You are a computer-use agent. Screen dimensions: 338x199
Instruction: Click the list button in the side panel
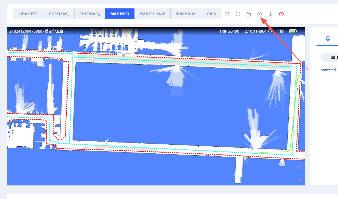[333, 58]
